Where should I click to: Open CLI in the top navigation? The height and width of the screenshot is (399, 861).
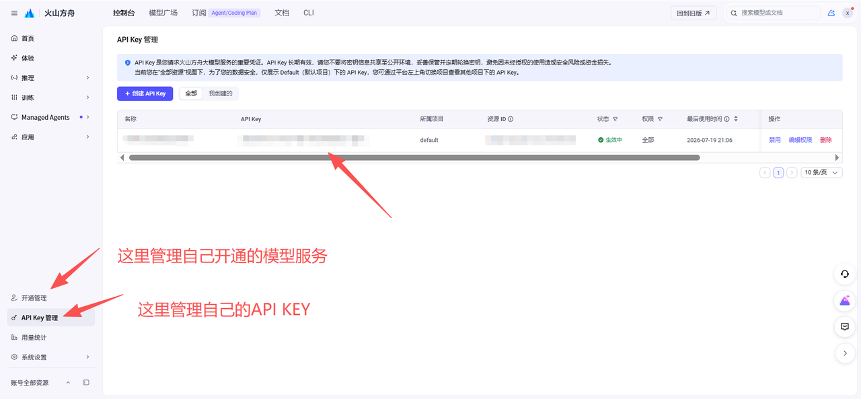point(309,13)
